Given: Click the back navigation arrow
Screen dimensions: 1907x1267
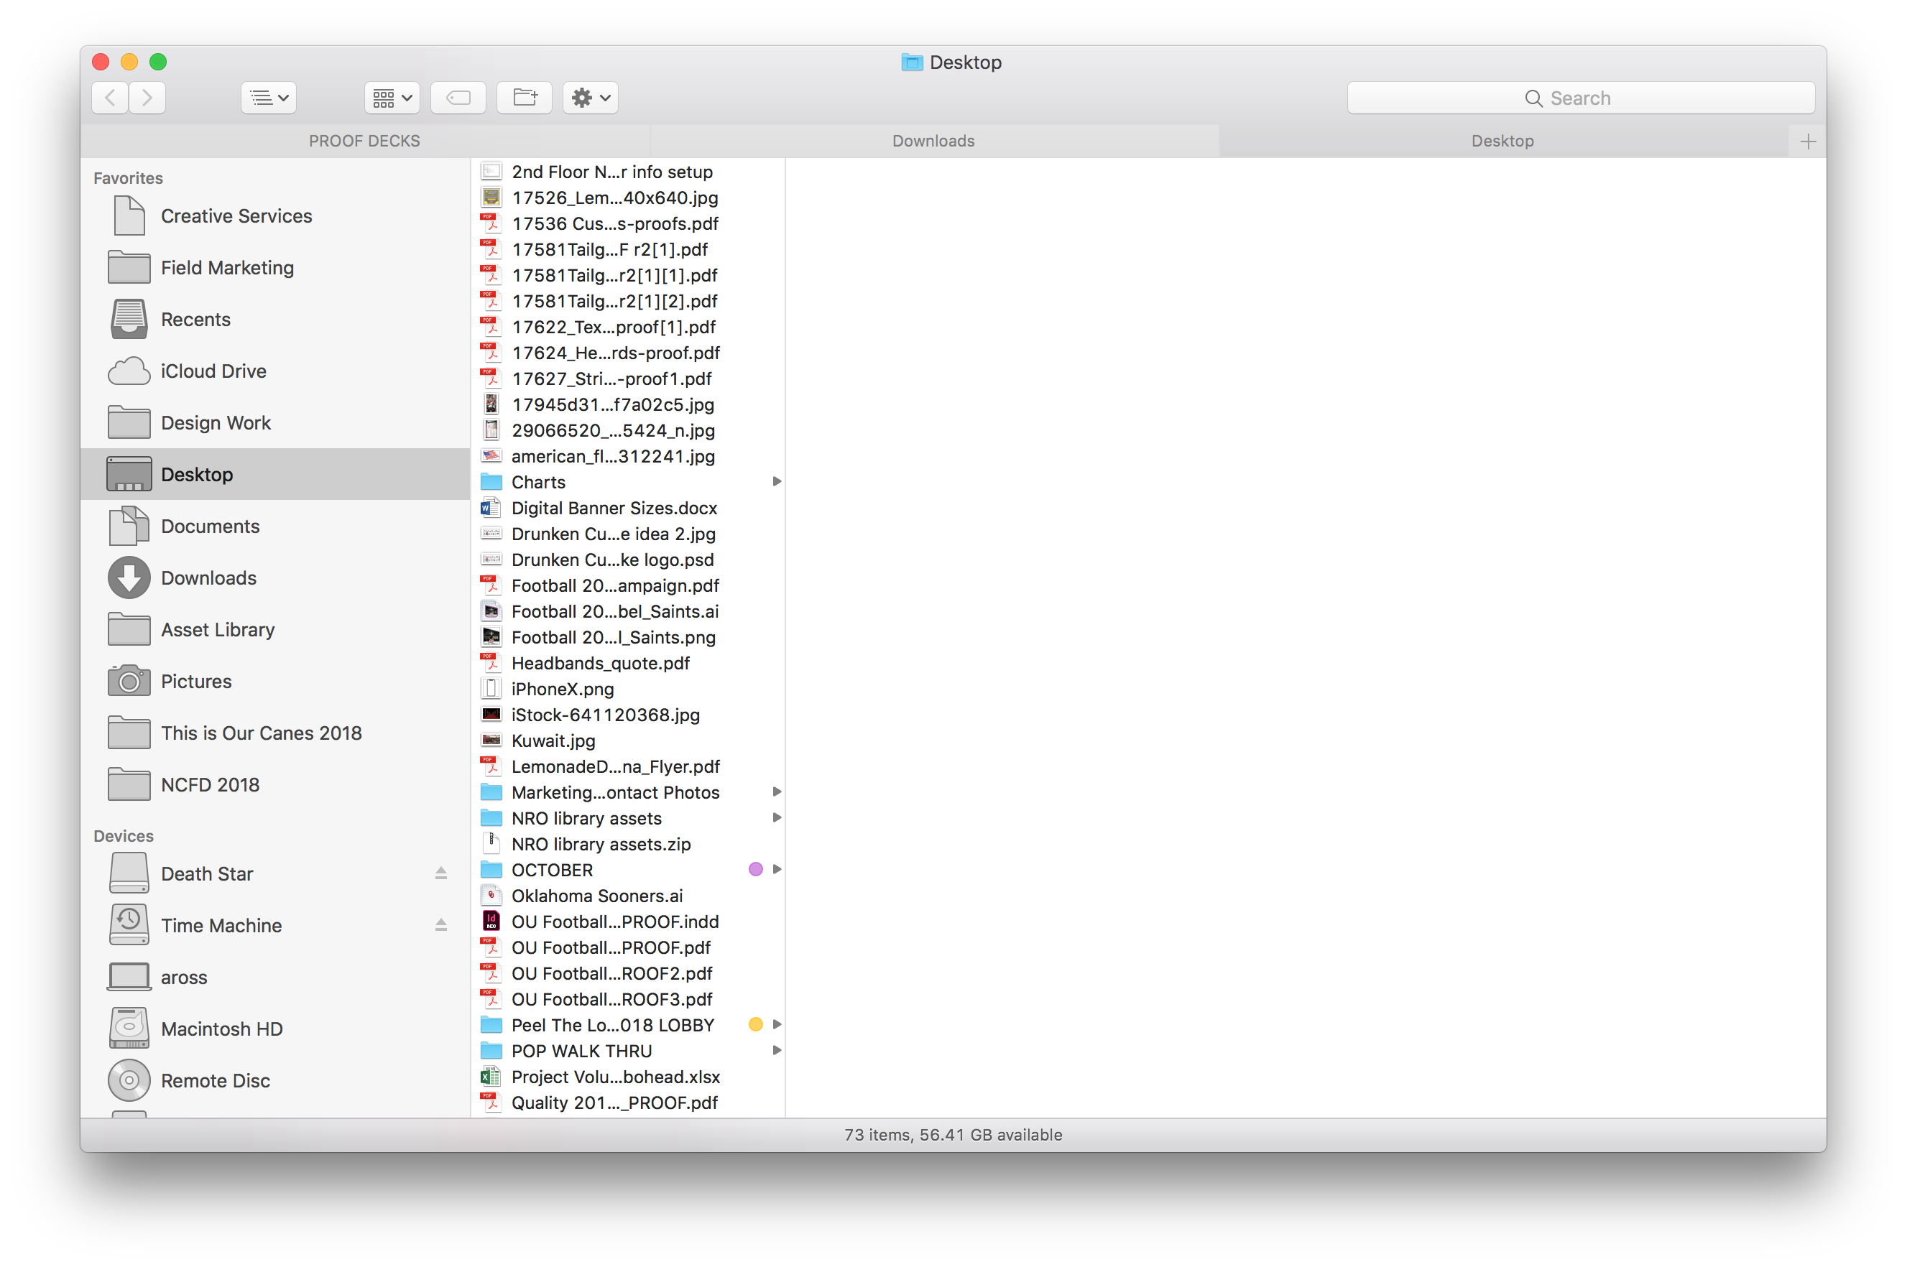Looking at the screenshot, I should (111, 98).
